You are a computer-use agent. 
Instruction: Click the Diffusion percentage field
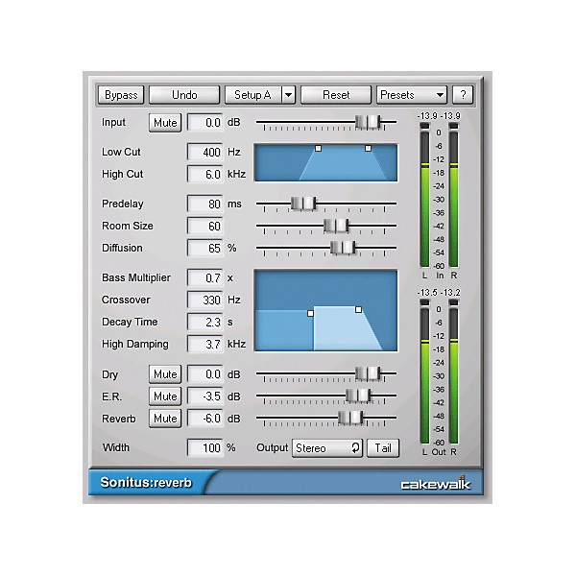coord(205,248)
